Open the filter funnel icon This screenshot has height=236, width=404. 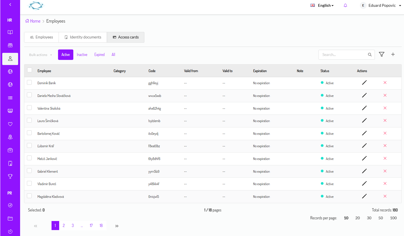(x=381, y=54)
